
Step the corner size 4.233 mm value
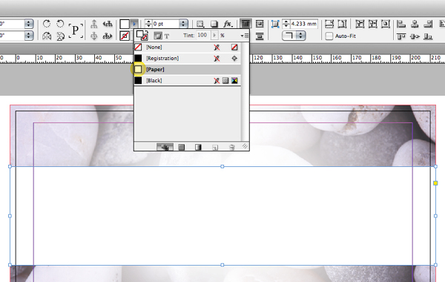(286, 24)
